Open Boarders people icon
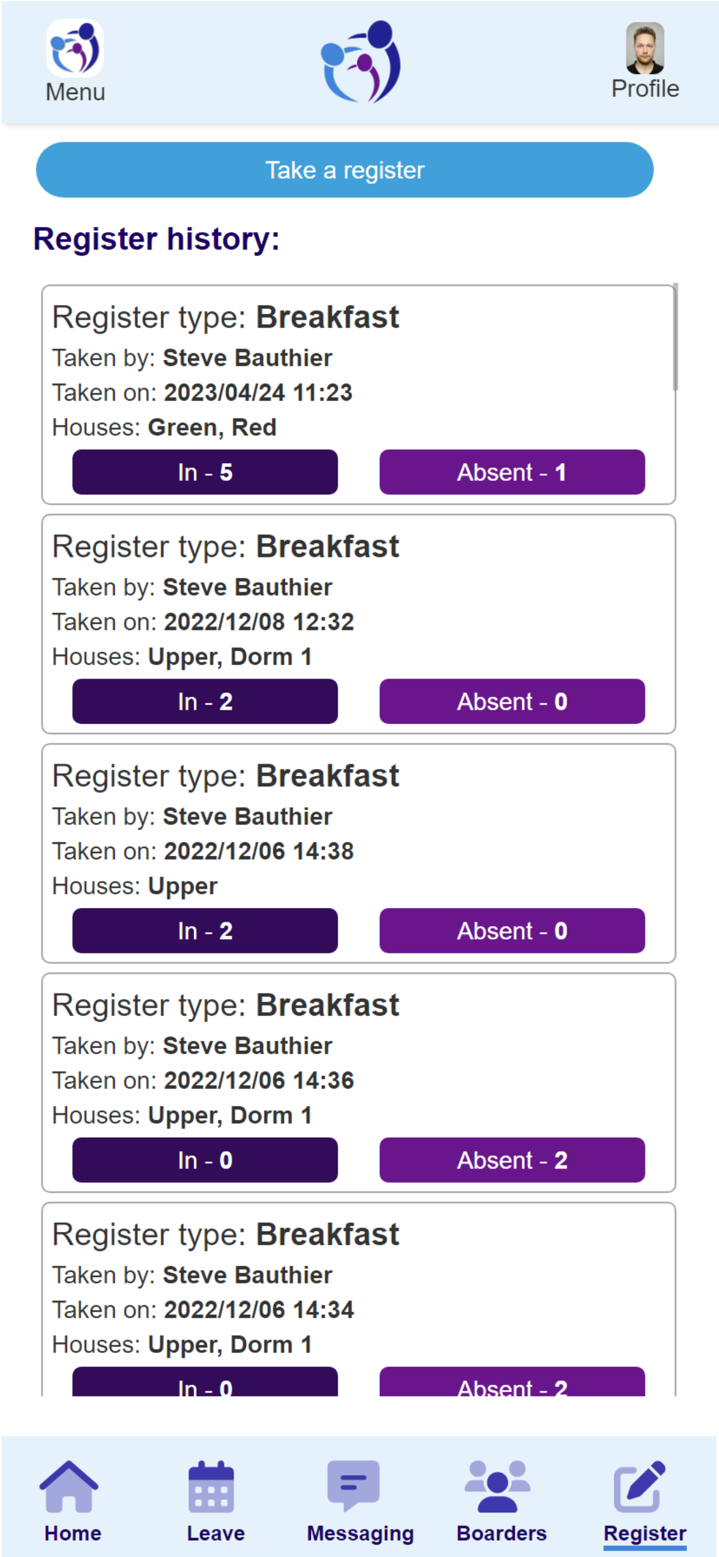 click(497, 1486)
